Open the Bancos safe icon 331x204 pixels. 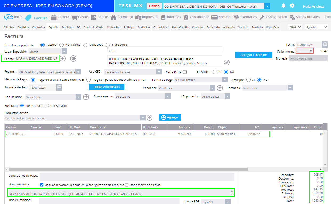(94, 18)
